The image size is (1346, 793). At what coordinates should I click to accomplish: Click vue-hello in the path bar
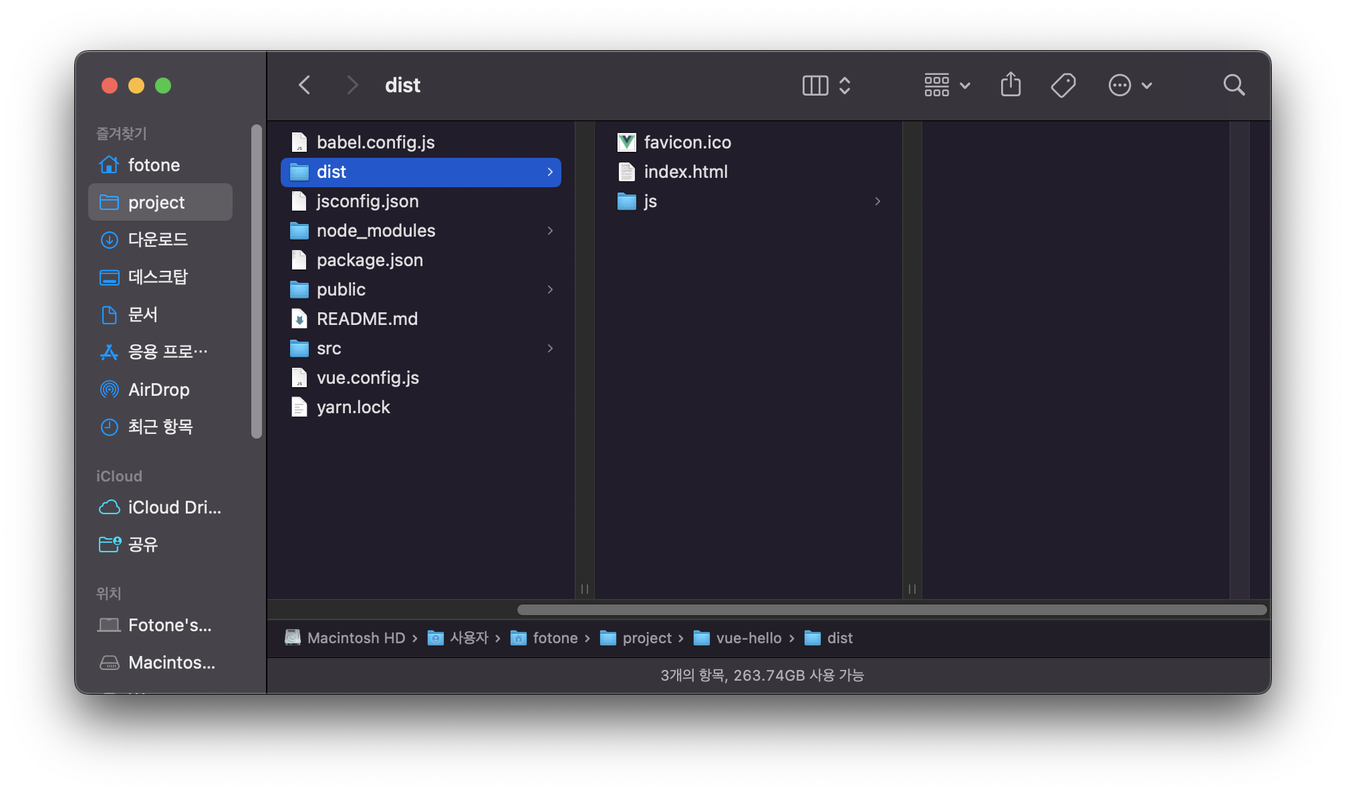pyautogui.click(x=737, y=638)
